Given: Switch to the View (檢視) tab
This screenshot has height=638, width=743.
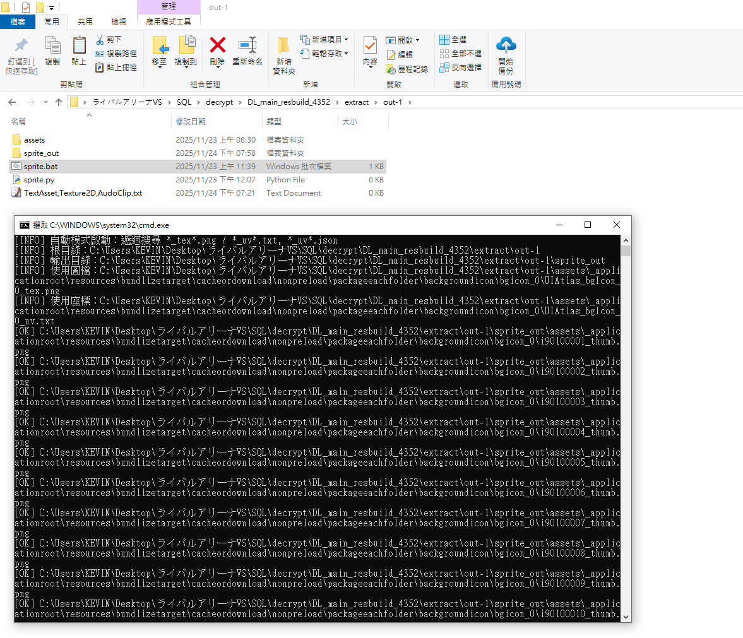Looking at the screenshot, I should (119, 22).
